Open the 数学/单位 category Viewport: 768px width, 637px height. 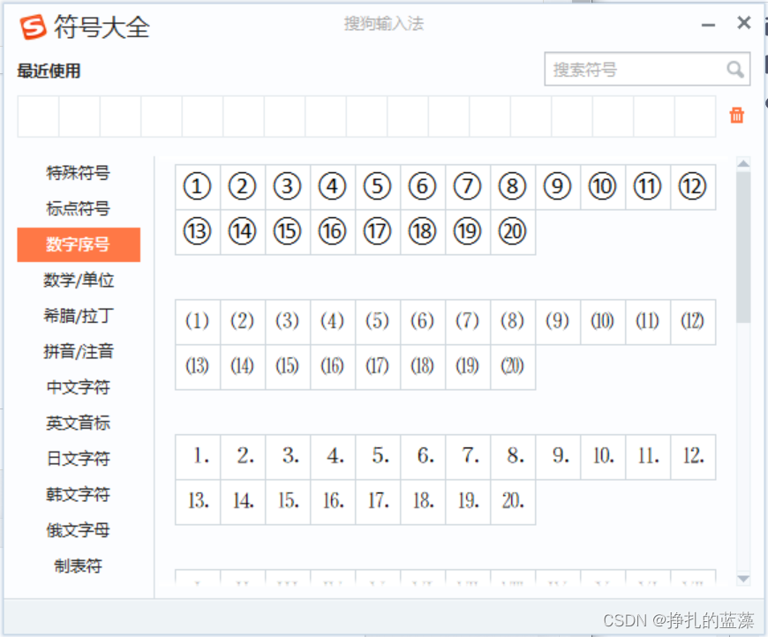(x=79, y=280)
